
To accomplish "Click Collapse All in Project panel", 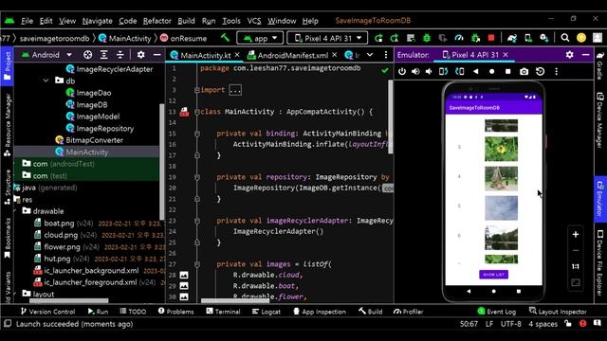I will pyautogui.click(x=120, y=55).
